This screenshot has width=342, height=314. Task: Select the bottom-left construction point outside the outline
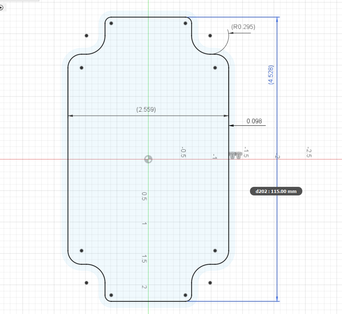coord(86,283)
